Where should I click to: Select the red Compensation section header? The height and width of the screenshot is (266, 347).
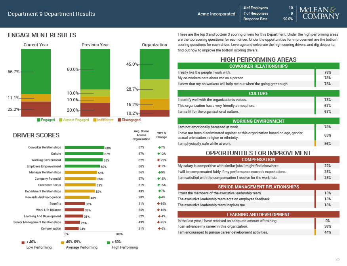pos(258,160)
